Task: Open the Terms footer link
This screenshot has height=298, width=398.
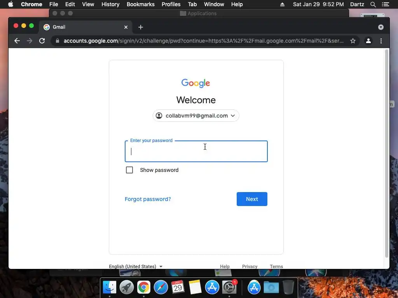Action: [276, 266]
